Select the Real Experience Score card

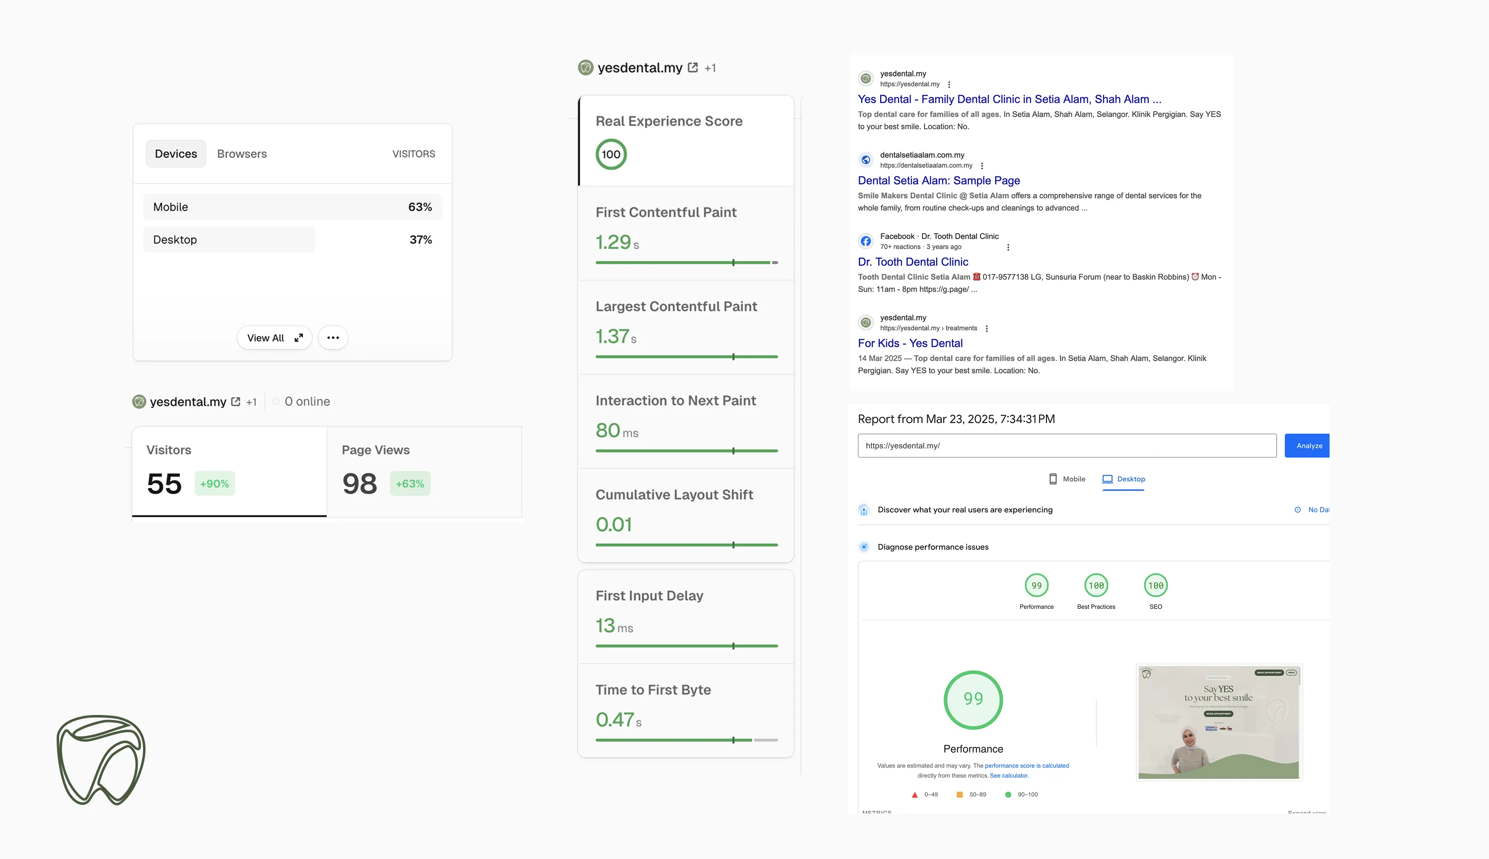(x=686, y=141)
